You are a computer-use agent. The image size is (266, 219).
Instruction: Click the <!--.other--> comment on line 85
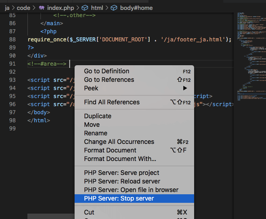(75, 15)
